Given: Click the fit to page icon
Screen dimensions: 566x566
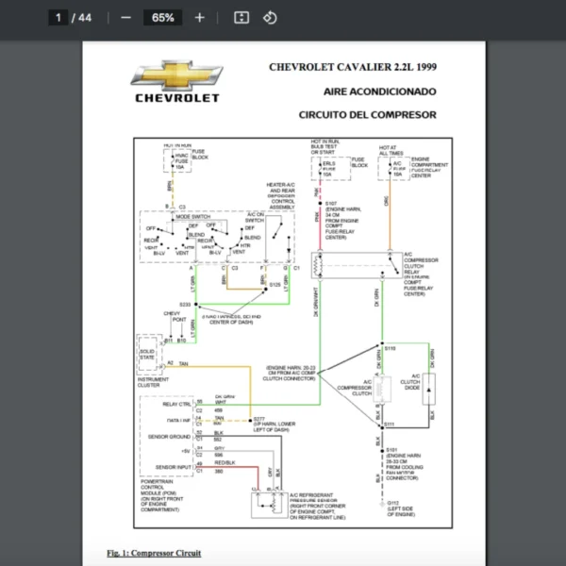Looking at the screenshot, I should [241, 18].
